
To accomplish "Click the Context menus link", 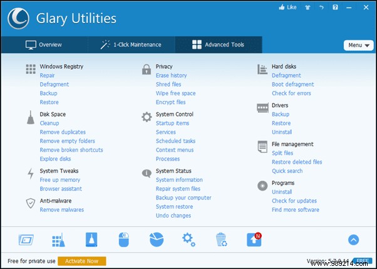I will pyautogui.click(x=175, y=150).
